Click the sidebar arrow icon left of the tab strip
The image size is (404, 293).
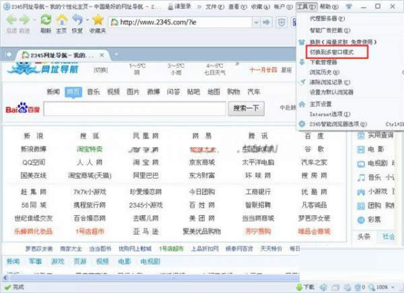click(x=8, y=54)
